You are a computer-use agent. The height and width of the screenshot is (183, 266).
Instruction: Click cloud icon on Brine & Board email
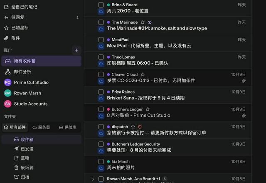101,12
